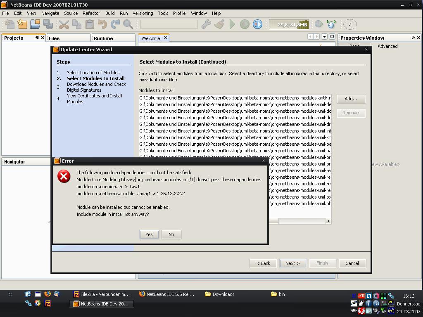This screenshot has height=317, width=423.
Task: Click the Build Main Project wrench icon
Action: pyautogui.click(x=207, y=24)
